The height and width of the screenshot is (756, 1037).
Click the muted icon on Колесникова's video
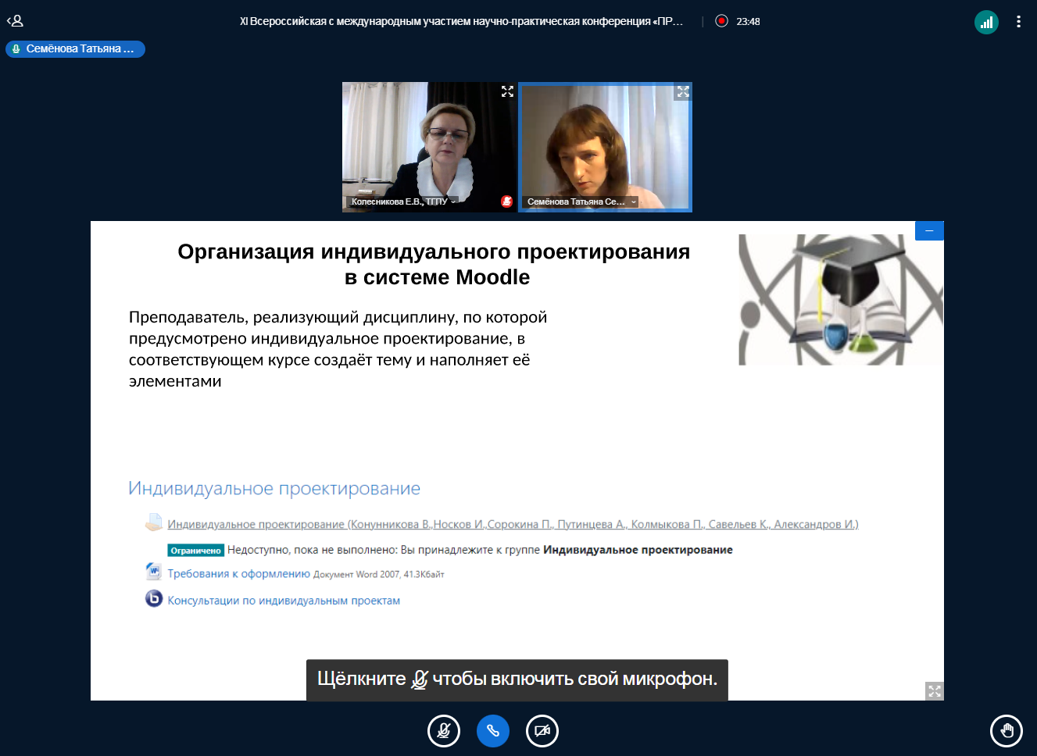pyautogui.click(x=506, y=201)
